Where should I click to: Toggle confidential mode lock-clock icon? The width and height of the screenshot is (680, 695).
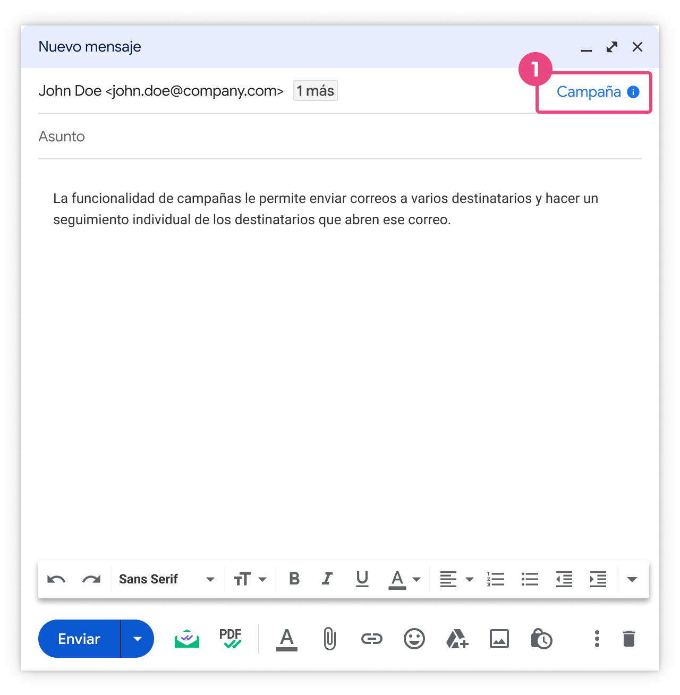(x=541, y=639)
